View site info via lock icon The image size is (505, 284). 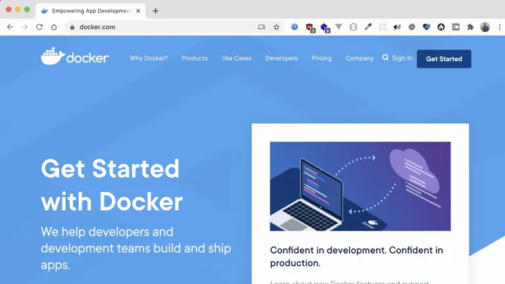coord(72,27)
